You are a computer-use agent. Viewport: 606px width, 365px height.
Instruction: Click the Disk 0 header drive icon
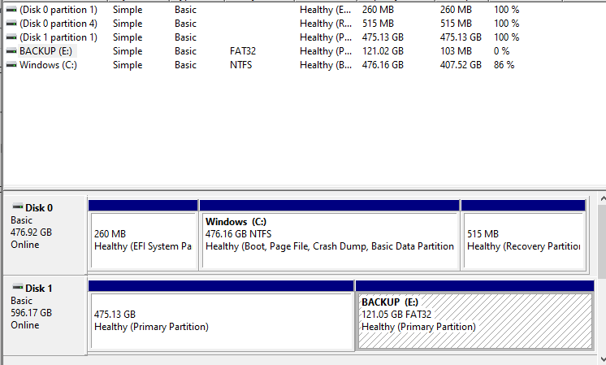point(18,206)
